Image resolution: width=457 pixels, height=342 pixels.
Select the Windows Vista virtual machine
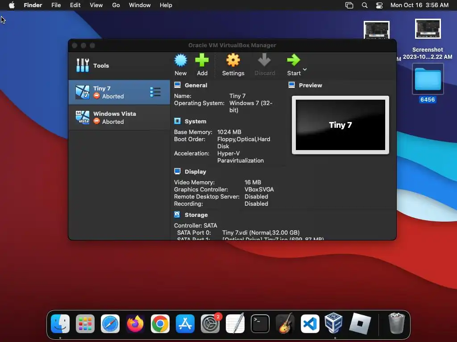point(119,118)
